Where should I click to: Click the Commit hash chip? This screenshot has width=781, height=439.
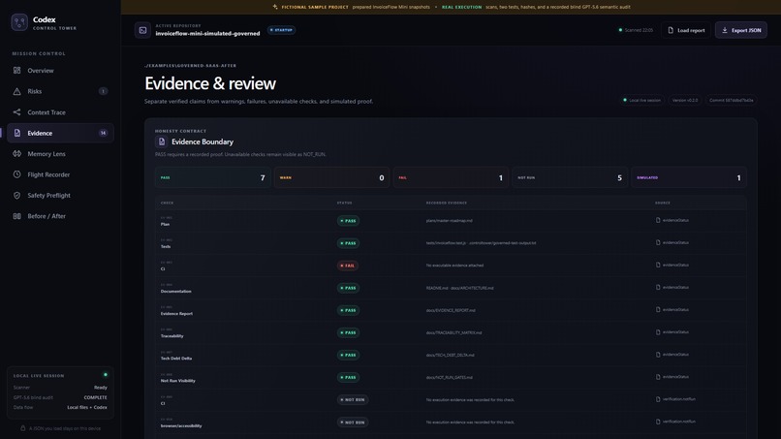732,100
